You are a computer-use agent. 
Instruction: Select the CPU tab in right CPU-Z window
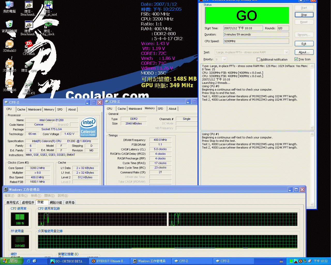click(110, 109)
